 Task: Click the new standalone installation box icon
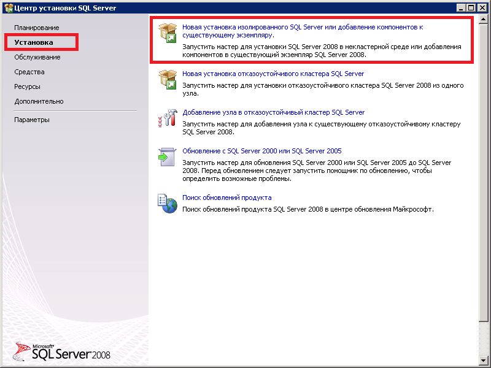(168, 33)
